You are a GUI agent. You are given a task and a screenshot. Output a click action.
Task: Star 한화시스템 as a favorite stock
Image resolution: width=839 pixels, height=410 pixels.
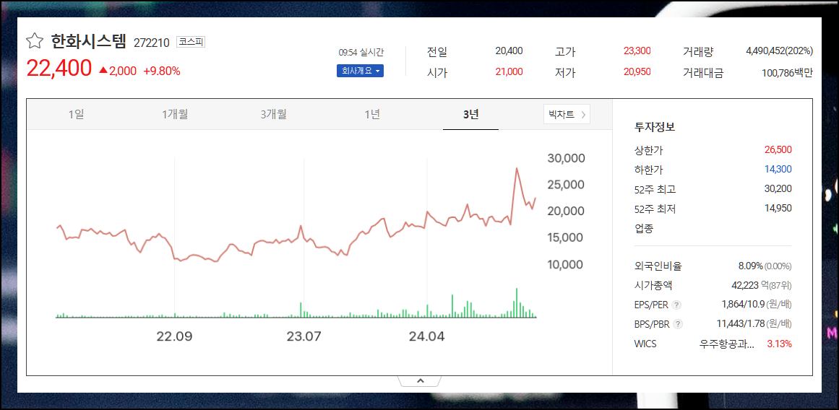(x=34, y=40)
